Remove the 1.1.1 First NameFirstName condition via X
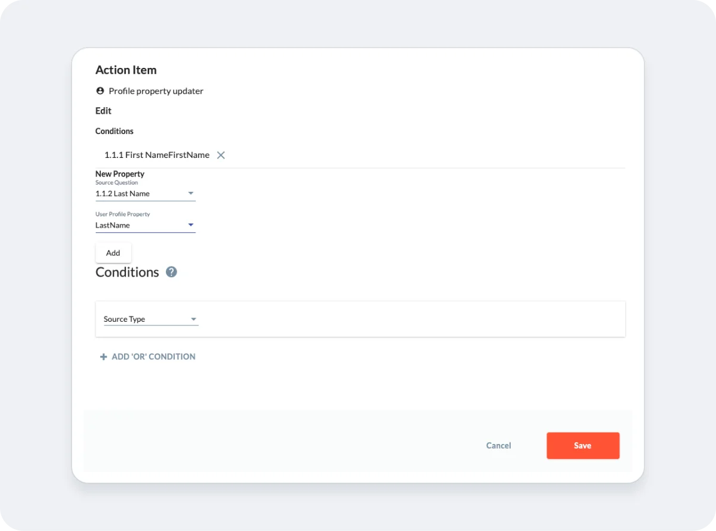Viewport: 716px width, 531px height. click(x=221, y=154)
